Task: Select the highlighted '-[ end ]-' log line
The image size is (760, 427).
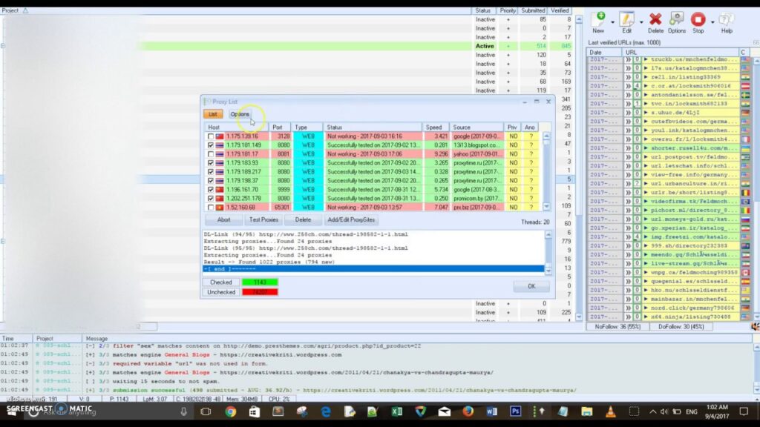Action: pos(373,269)
